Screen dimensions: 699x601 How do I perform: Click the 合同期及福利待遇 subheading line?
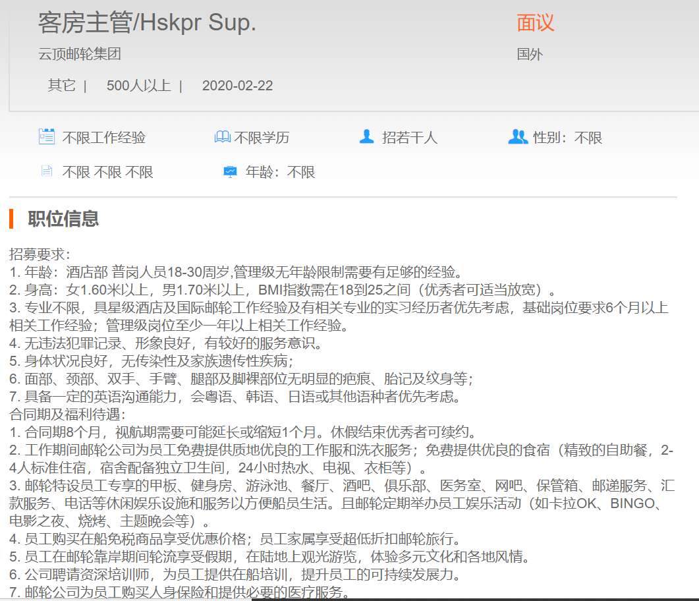[x=67, y=415]
